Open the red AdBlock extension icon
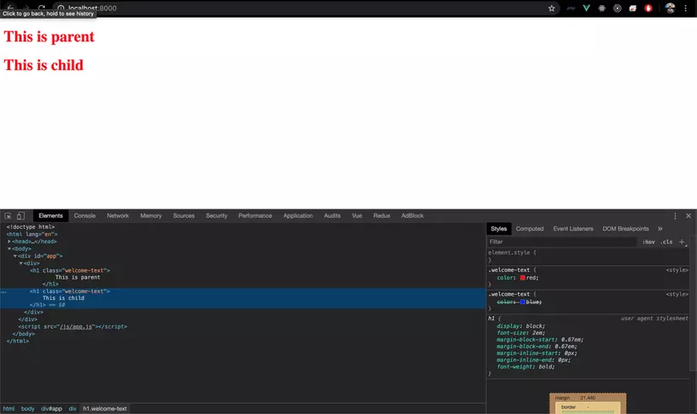697x414 pixels. click(648, 8)
